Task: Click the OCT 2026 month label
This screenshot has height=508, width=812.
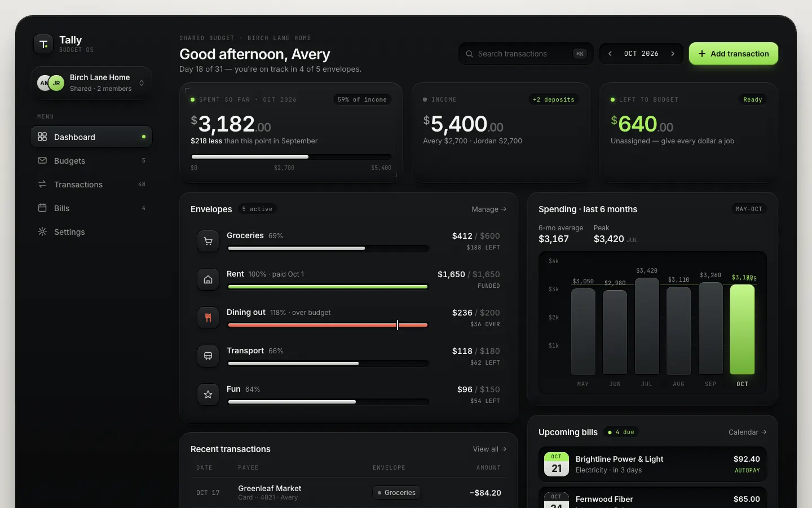Action: [641, 54]
